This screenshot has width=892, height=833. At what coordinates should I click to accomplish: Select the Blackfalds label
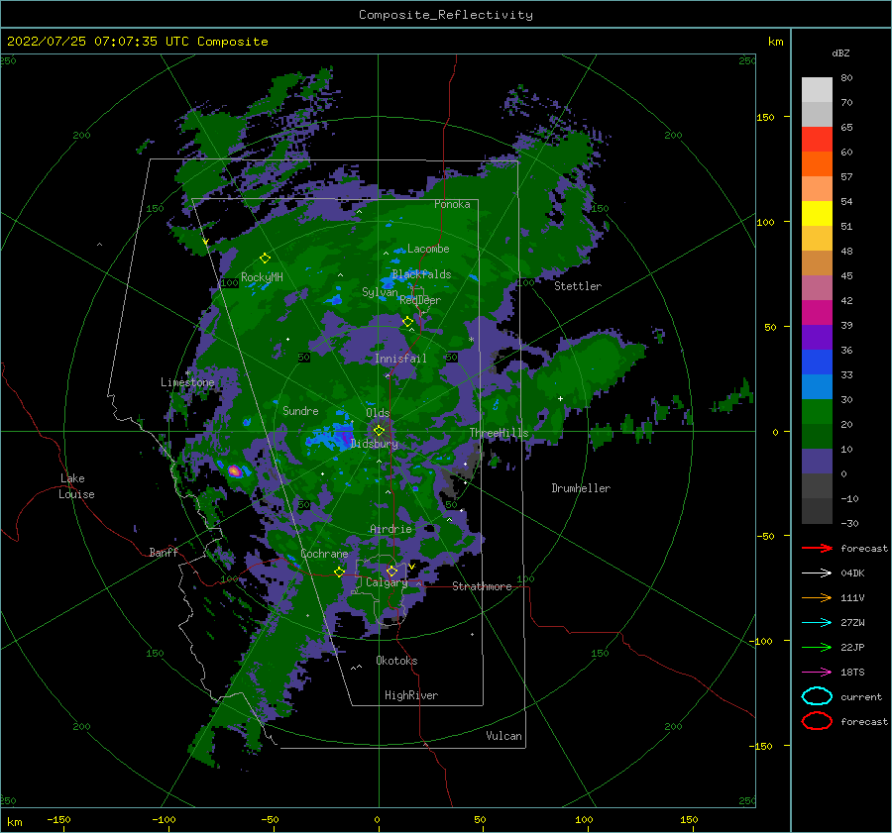point(421,274)
